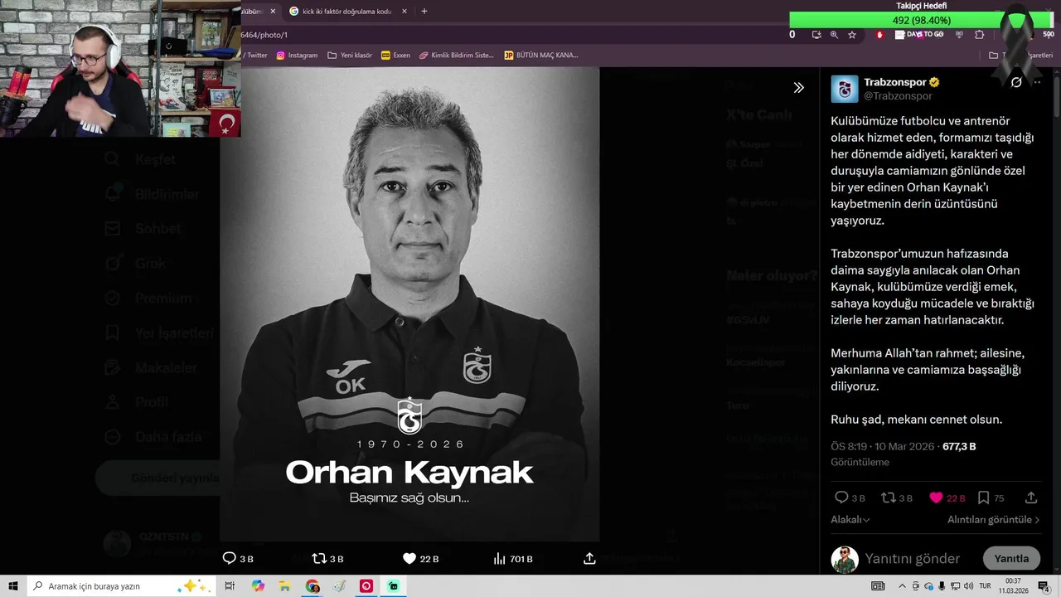This screenshot has width=1061, height=597.
Task: Open the clock showing 00:37
Action: 1013,586
